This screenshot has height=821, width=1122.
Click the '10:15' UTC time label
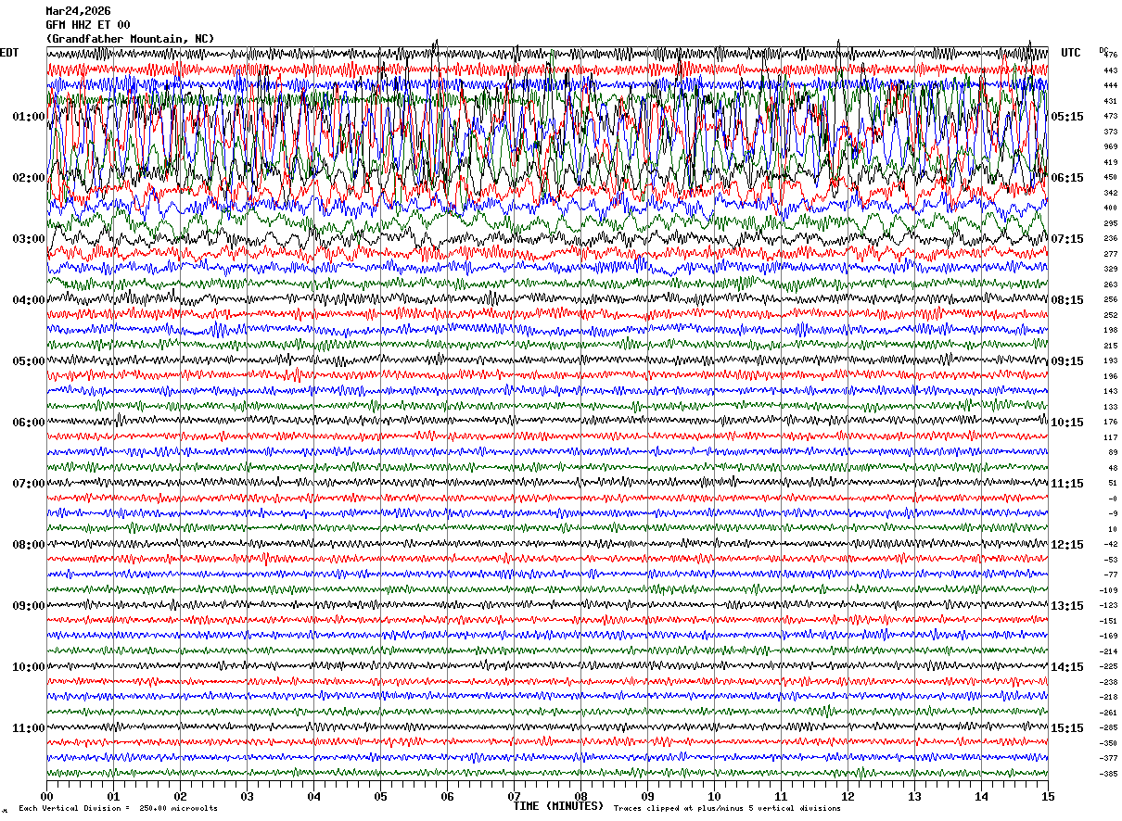coord(1067,423)
